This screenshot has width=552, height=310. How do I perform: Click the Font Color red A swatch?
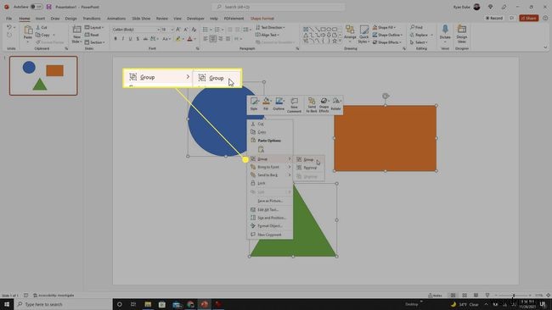click(189, 39)
